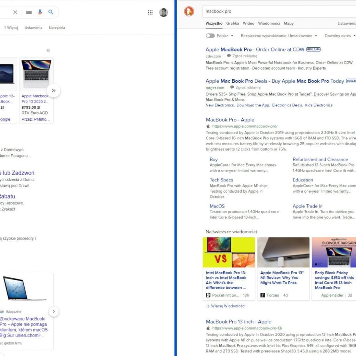Open Electronics Deals sitelink
356x356 pixels.
pos(287,105)
